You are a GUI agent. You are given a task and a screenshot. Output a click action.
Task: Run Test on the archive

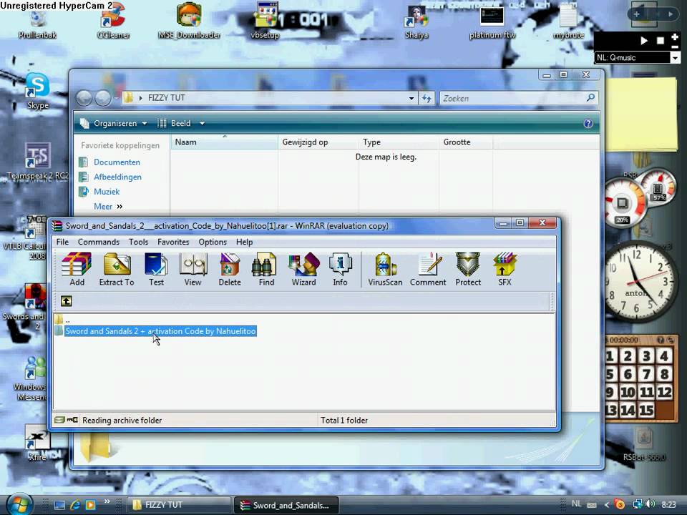(x=156, y=269)
